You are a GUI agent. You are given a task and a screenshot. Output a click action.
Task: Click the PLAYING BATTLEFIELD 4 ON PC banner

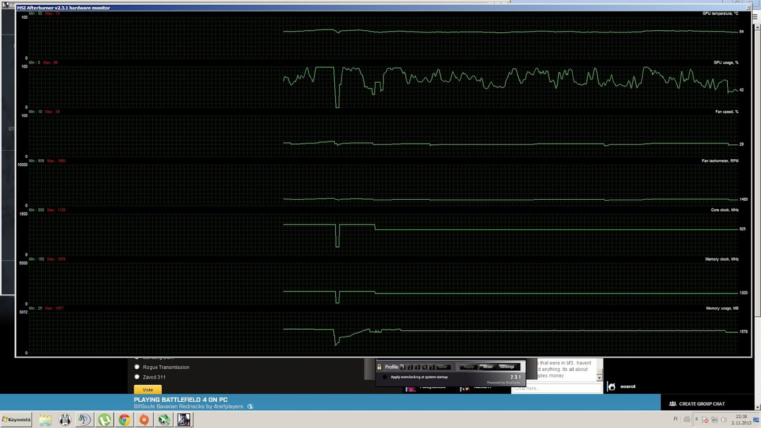[181, 400]
